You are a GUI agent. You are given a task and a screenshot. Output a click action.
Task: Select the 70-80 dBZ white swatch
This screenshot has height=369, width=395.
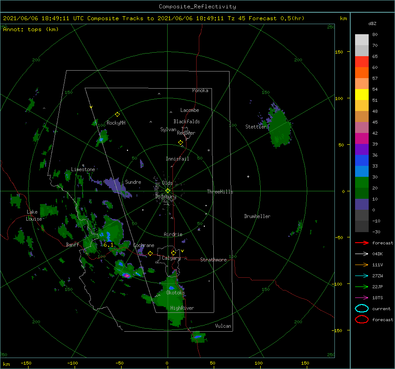[362, 40]
